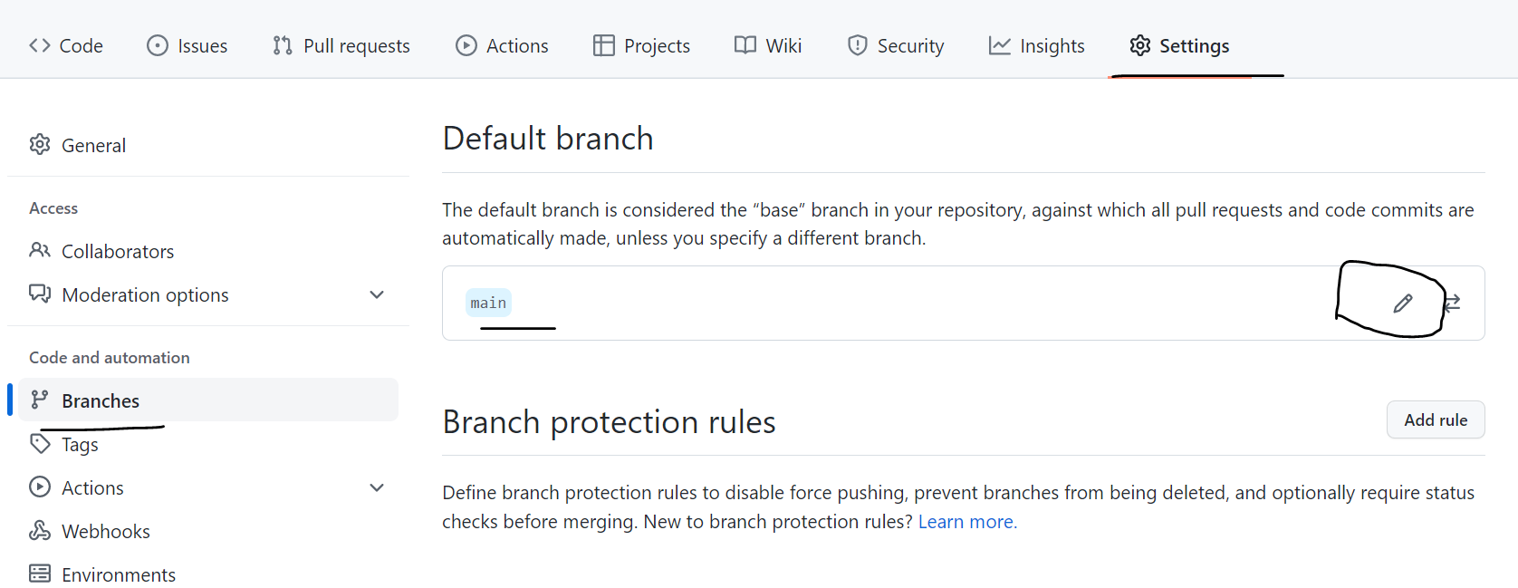Viewport: 1518px width, 588px height.
Task: Open the Security tab
Action: point(896,45)
